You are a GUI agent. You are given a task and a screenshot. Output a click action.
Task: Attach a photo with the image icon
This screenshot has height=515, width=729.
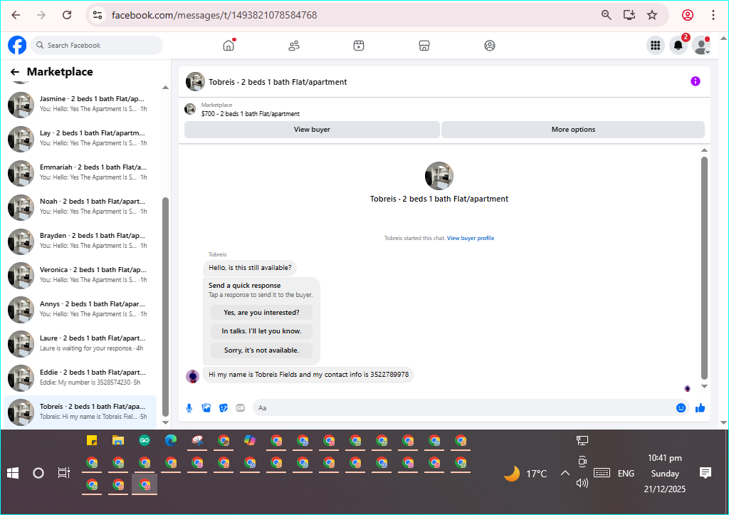206,408
